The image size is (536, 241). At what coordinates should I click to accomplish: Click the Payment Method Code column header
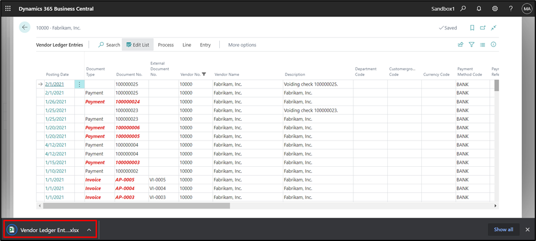470,71
